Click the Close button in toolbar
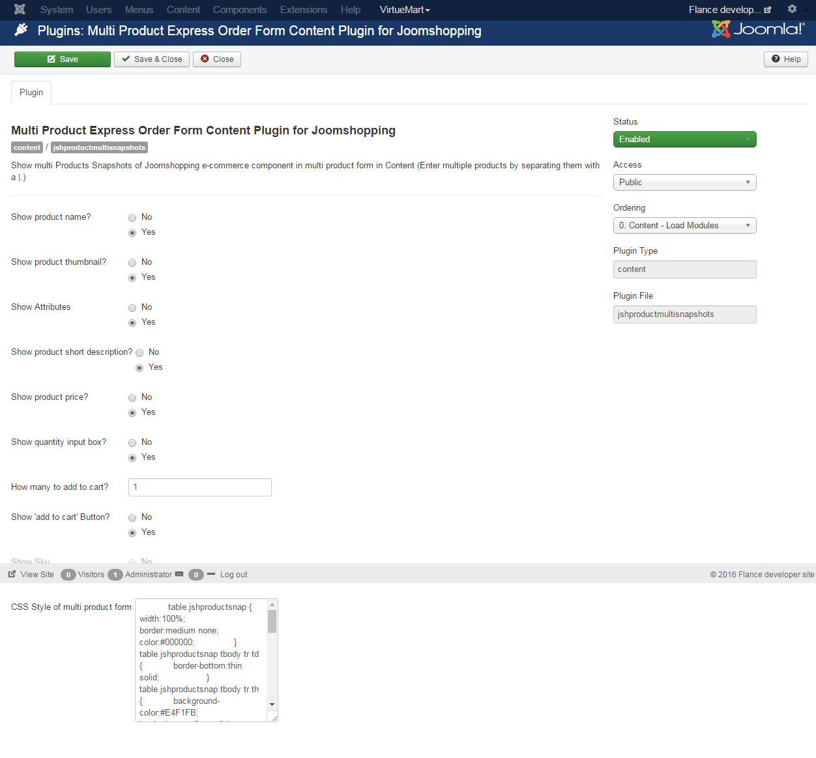 217,59
